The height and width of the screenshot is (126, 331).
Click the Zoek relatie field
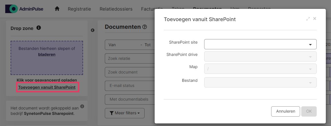point(130,58)
